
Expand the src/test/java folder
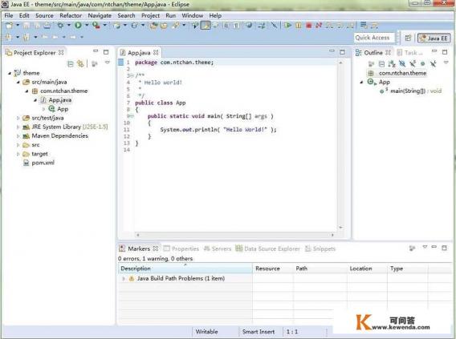point(18,118)
